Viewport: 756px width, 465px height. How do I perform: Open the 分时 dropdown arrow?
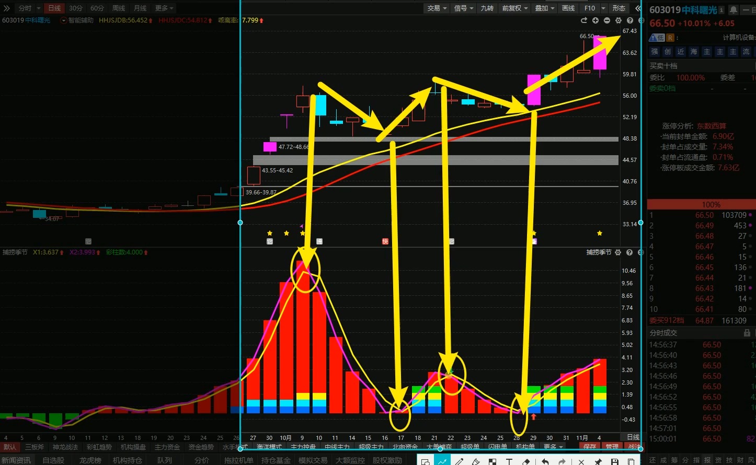(x=39, y=8)
